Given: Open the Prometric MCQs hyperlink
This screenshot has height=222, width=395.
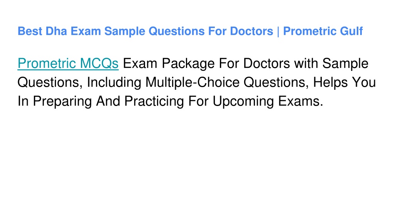Looking at the screenshot, I should (x=68, y=63).
